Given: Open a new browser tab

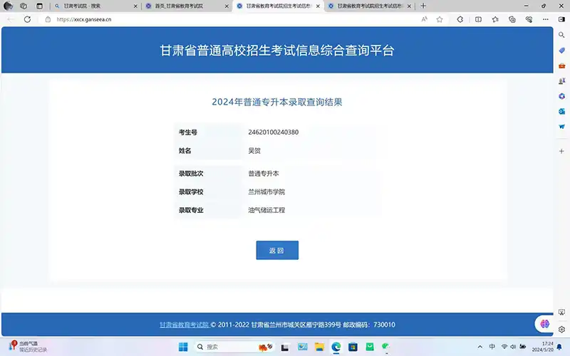Looking at the screenshot, I should point(423,6).
